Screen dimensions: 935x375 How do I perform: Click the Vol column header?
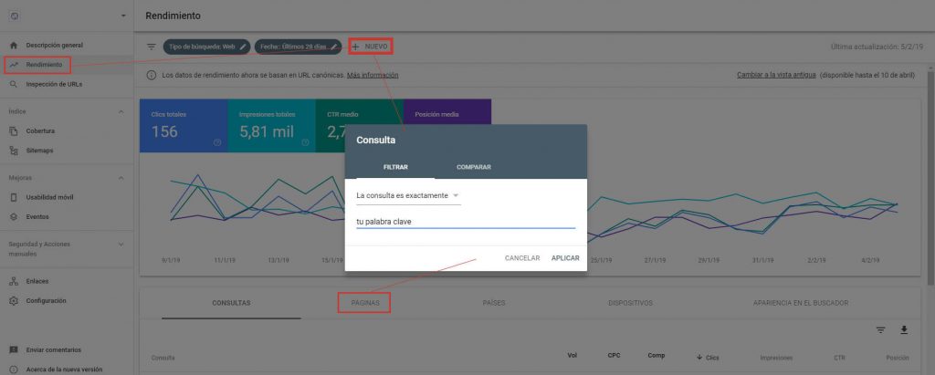point(573,356)
